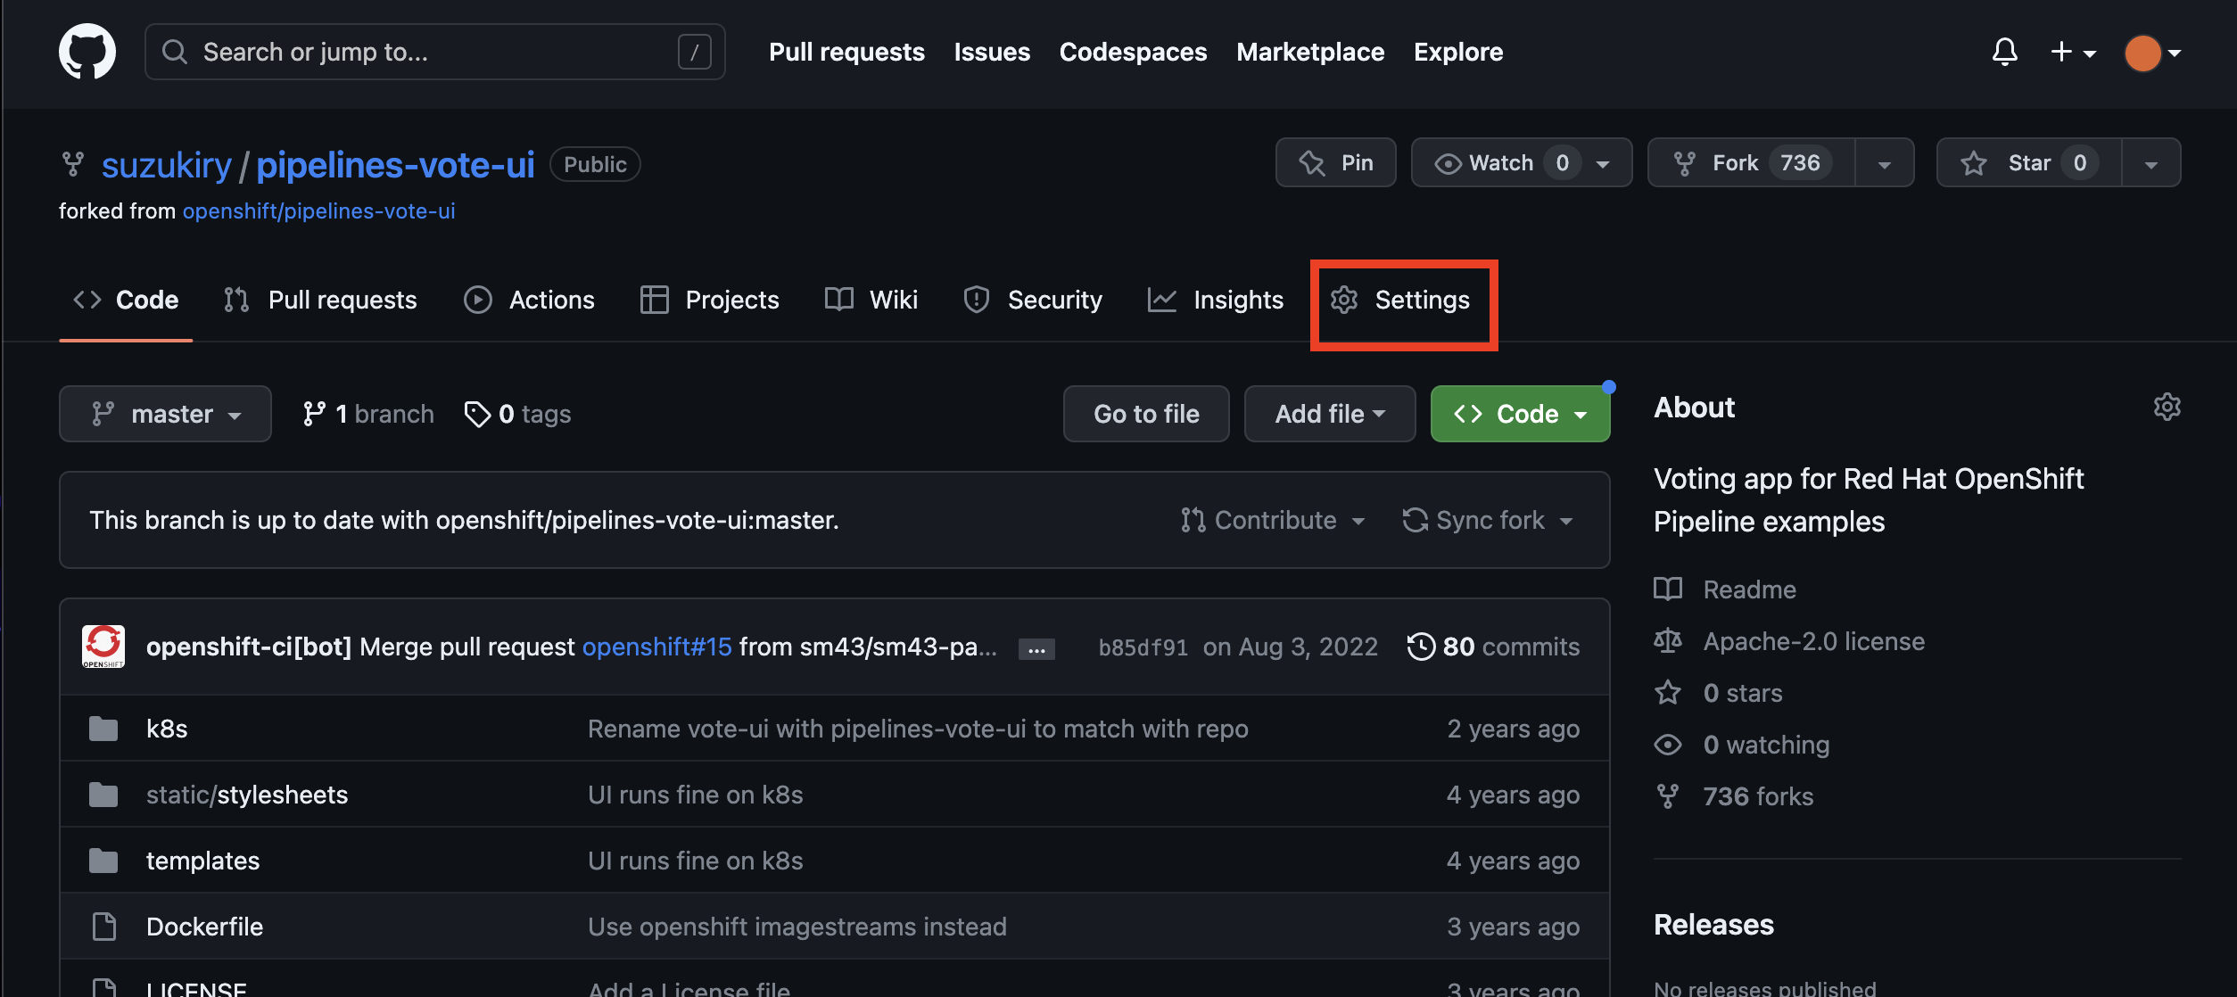Fork the repository
This screenshot has width=2237, height=997.
[x=1752, y=162]
